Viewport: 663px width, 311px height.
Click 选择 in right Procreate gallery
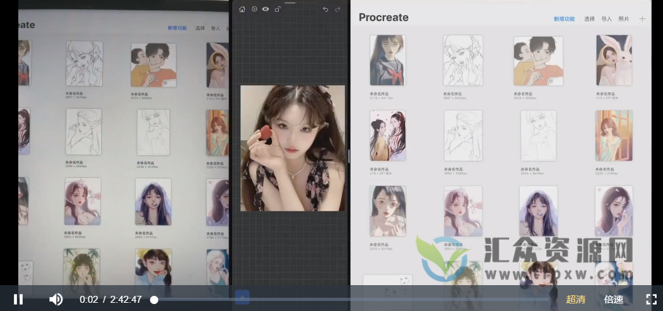(x=589, y=19)
